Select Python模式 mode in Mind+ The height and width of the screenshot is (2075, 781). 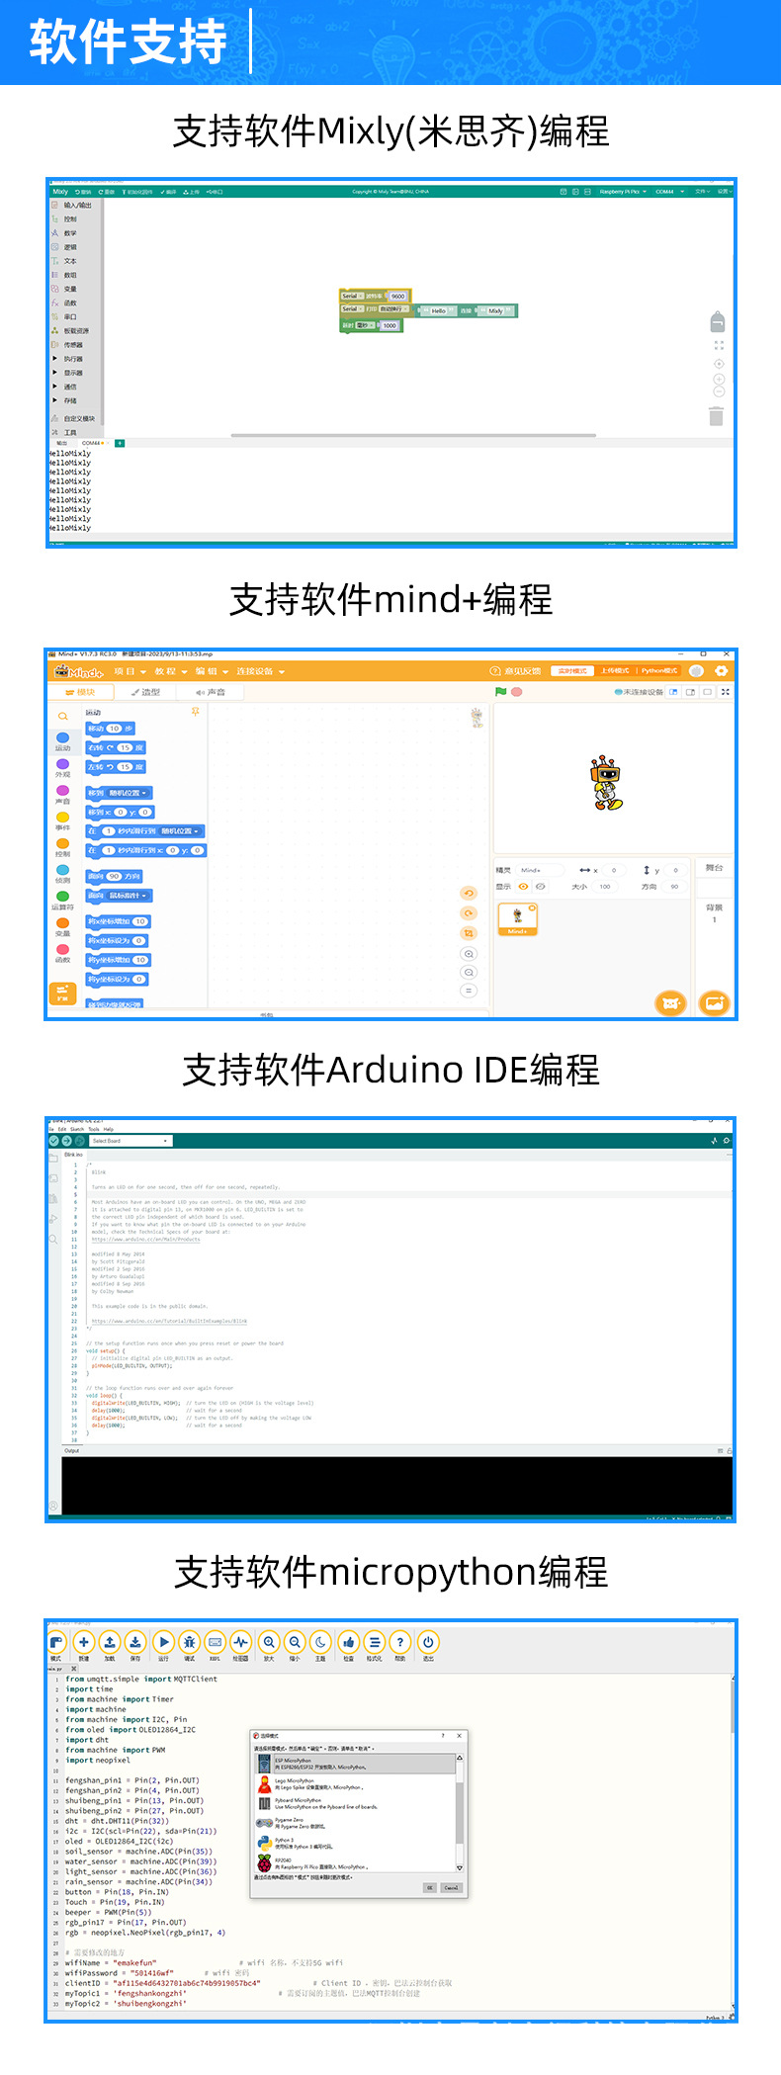(659, 670)
